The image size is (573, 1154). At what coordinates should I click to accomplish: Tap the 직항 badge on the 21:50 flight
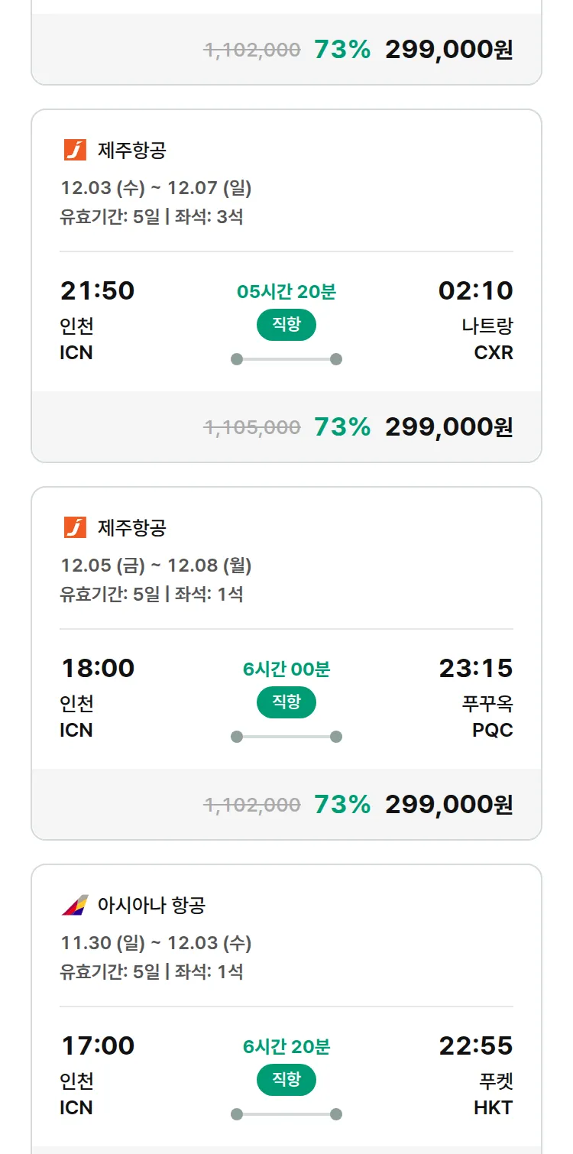tap(286, 325)
